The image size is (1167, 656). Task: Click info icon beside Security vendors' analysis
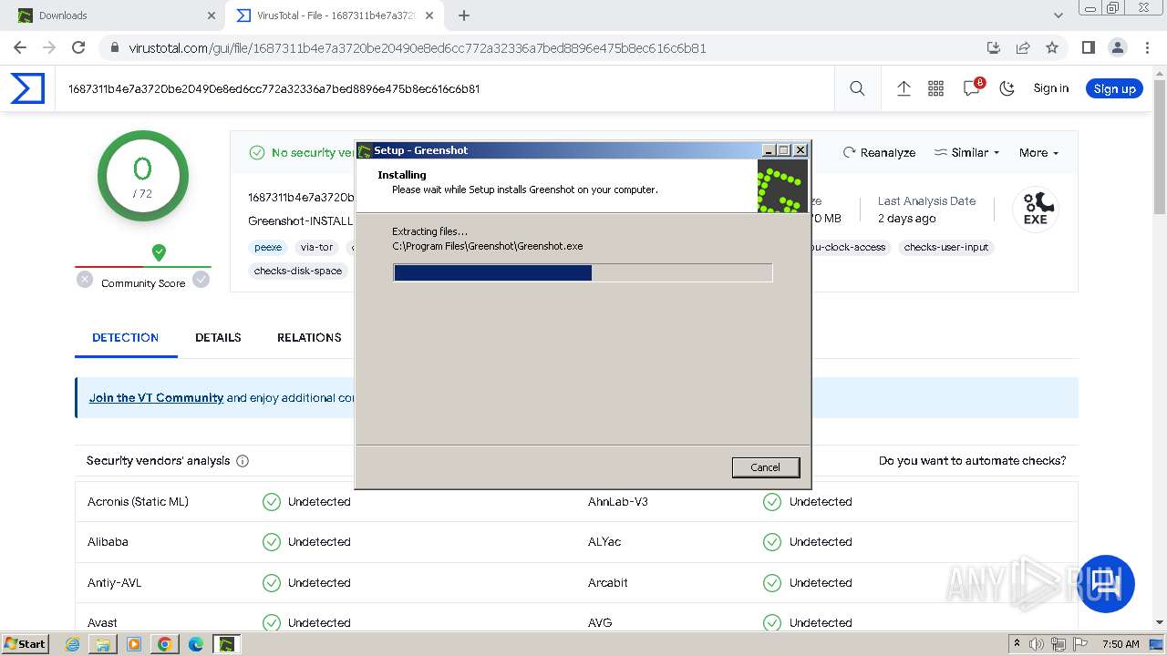click(x=243, y=461)
